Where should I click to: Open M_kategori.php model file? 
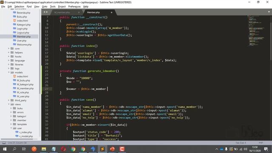click(x=25, y=85)
